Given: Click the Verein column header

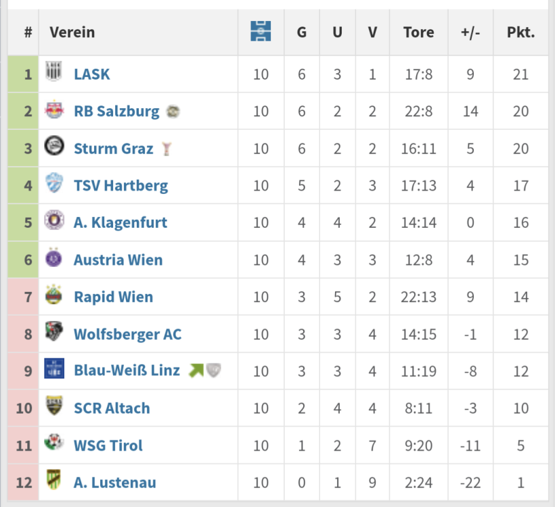Looking at the screenshot, I should click(72, 32).
